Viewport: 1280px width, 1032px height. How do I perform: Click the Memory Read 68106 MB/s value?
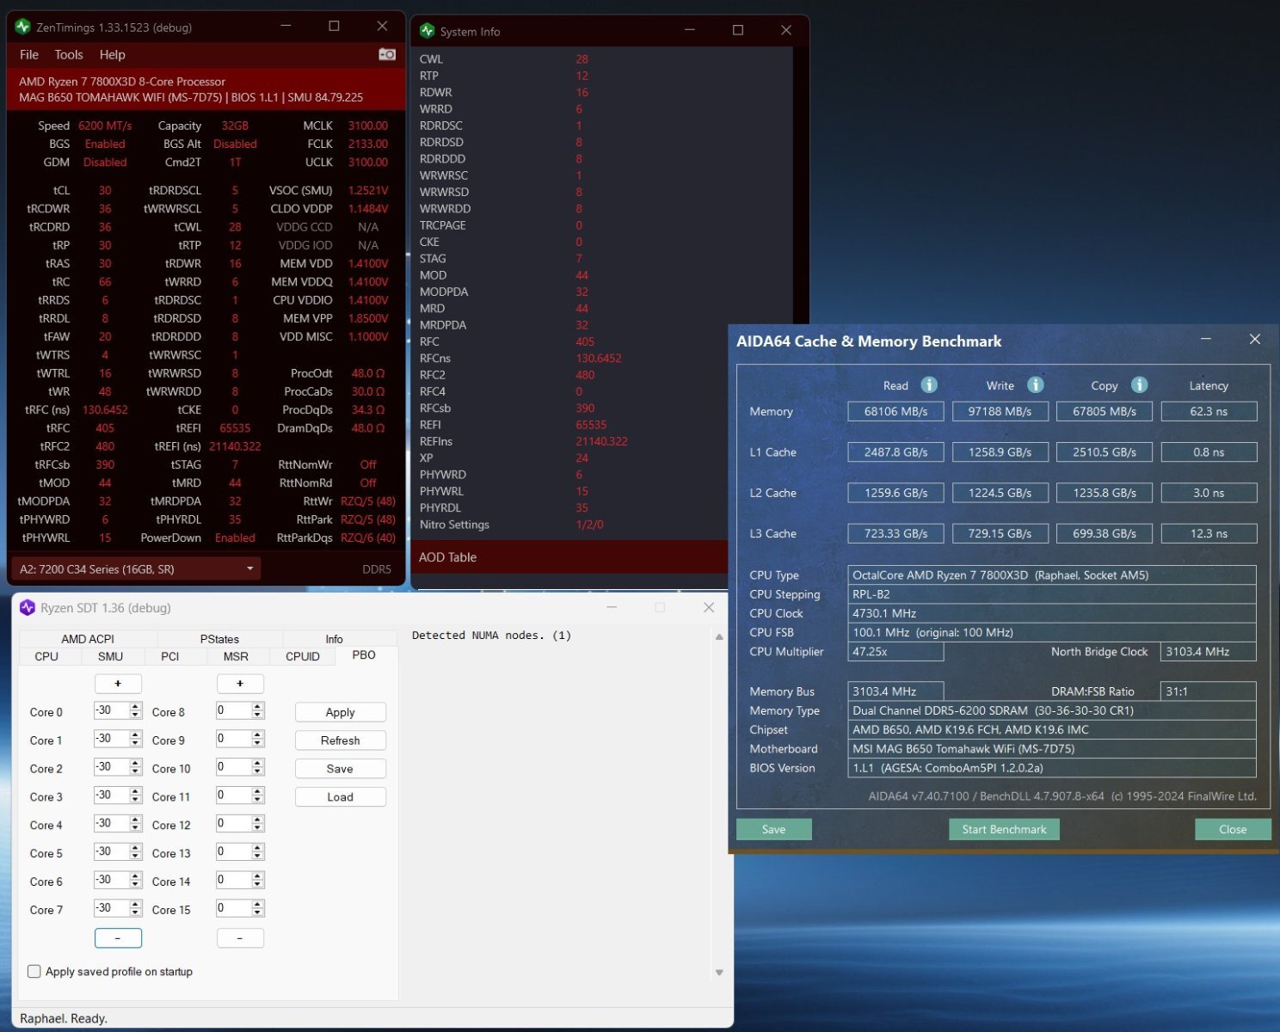[x=895, y=411]
